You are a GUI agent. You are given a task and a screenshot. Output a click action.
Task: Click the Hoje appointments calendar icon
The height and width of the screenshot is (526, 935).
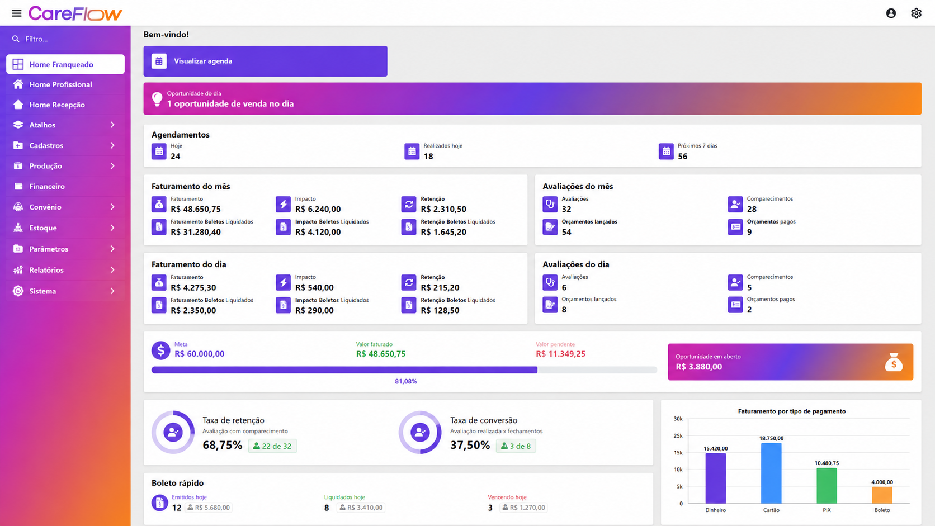click(x=159, y=151)
